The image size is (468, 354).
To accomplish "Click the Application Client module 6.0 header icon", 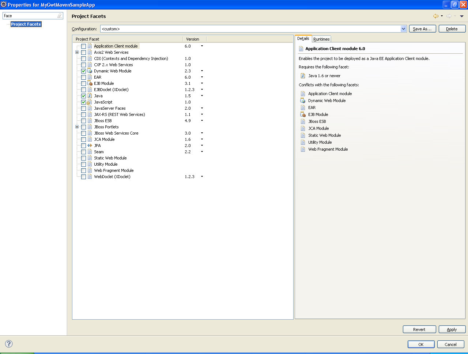I will (302, 48).
